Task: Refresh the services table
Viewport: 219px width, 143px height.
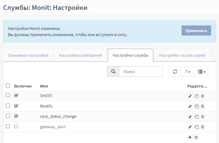Action: pyautogui.click(x=175, y=71)
